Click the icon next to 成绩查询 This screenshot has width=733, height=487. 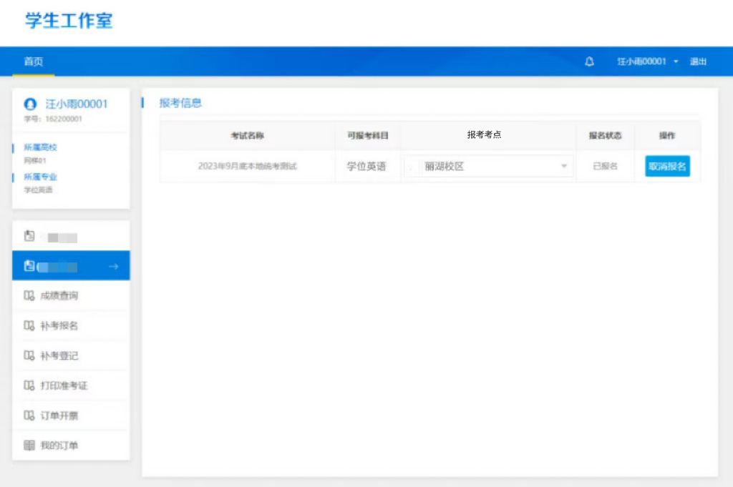click(x=29, y=295)
